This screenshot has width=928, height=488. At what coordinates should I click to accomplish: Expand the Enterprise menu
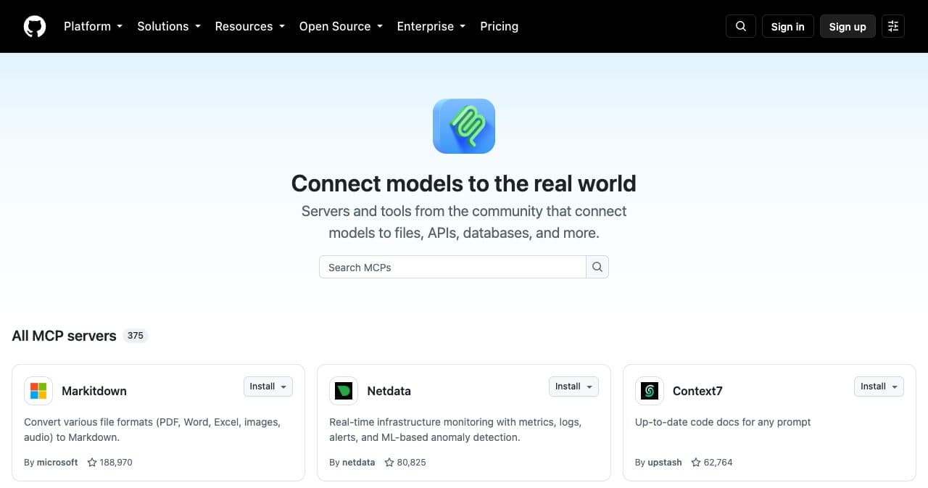[x=431, y=26]
